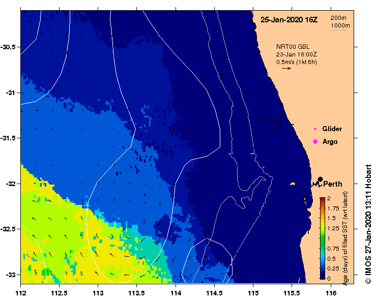
Task: Click the Age (days) of filled SST label
Action: coord(345,238)
